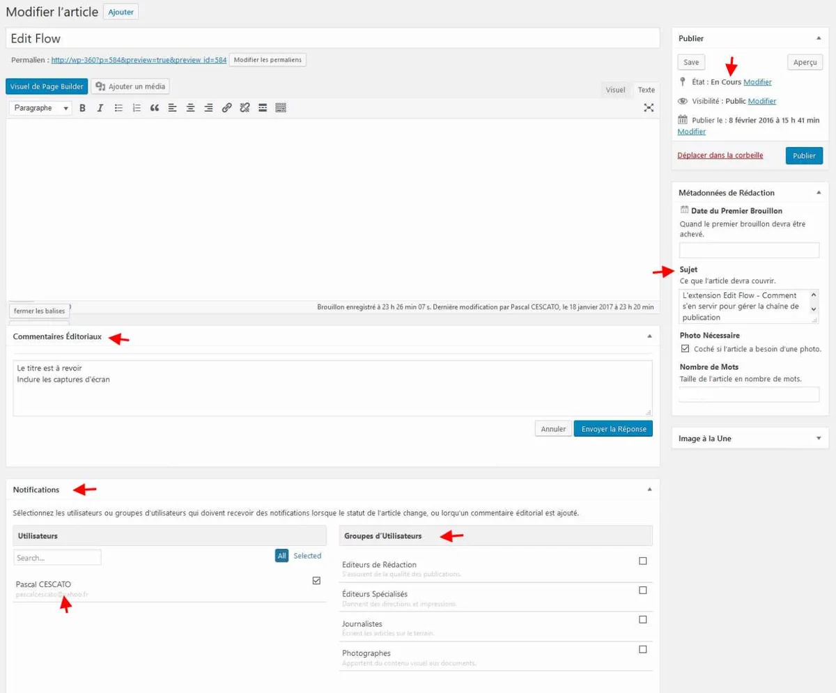Show the toolbar toggle (kitchen sink)
The height and width of the screenshot is (693, 836).
click(x=281, y=108)
